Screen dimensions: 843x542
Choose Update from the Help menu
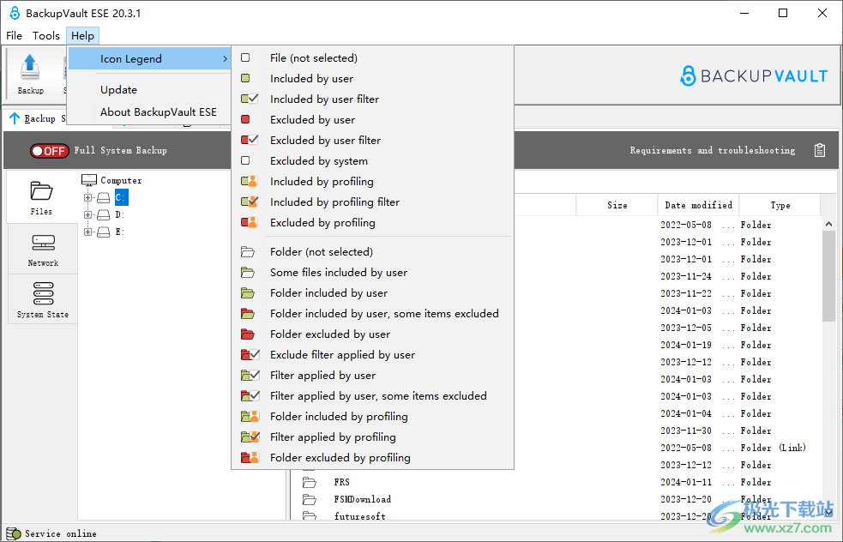click(118, 90)
